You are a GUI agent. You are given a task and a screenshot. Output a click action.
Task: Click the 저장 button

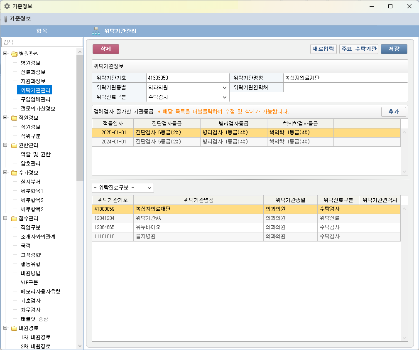[x=394, y=49]
